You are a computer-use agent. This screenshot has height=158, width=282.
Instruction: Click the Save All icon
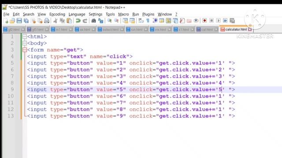[x=26, y=21]
